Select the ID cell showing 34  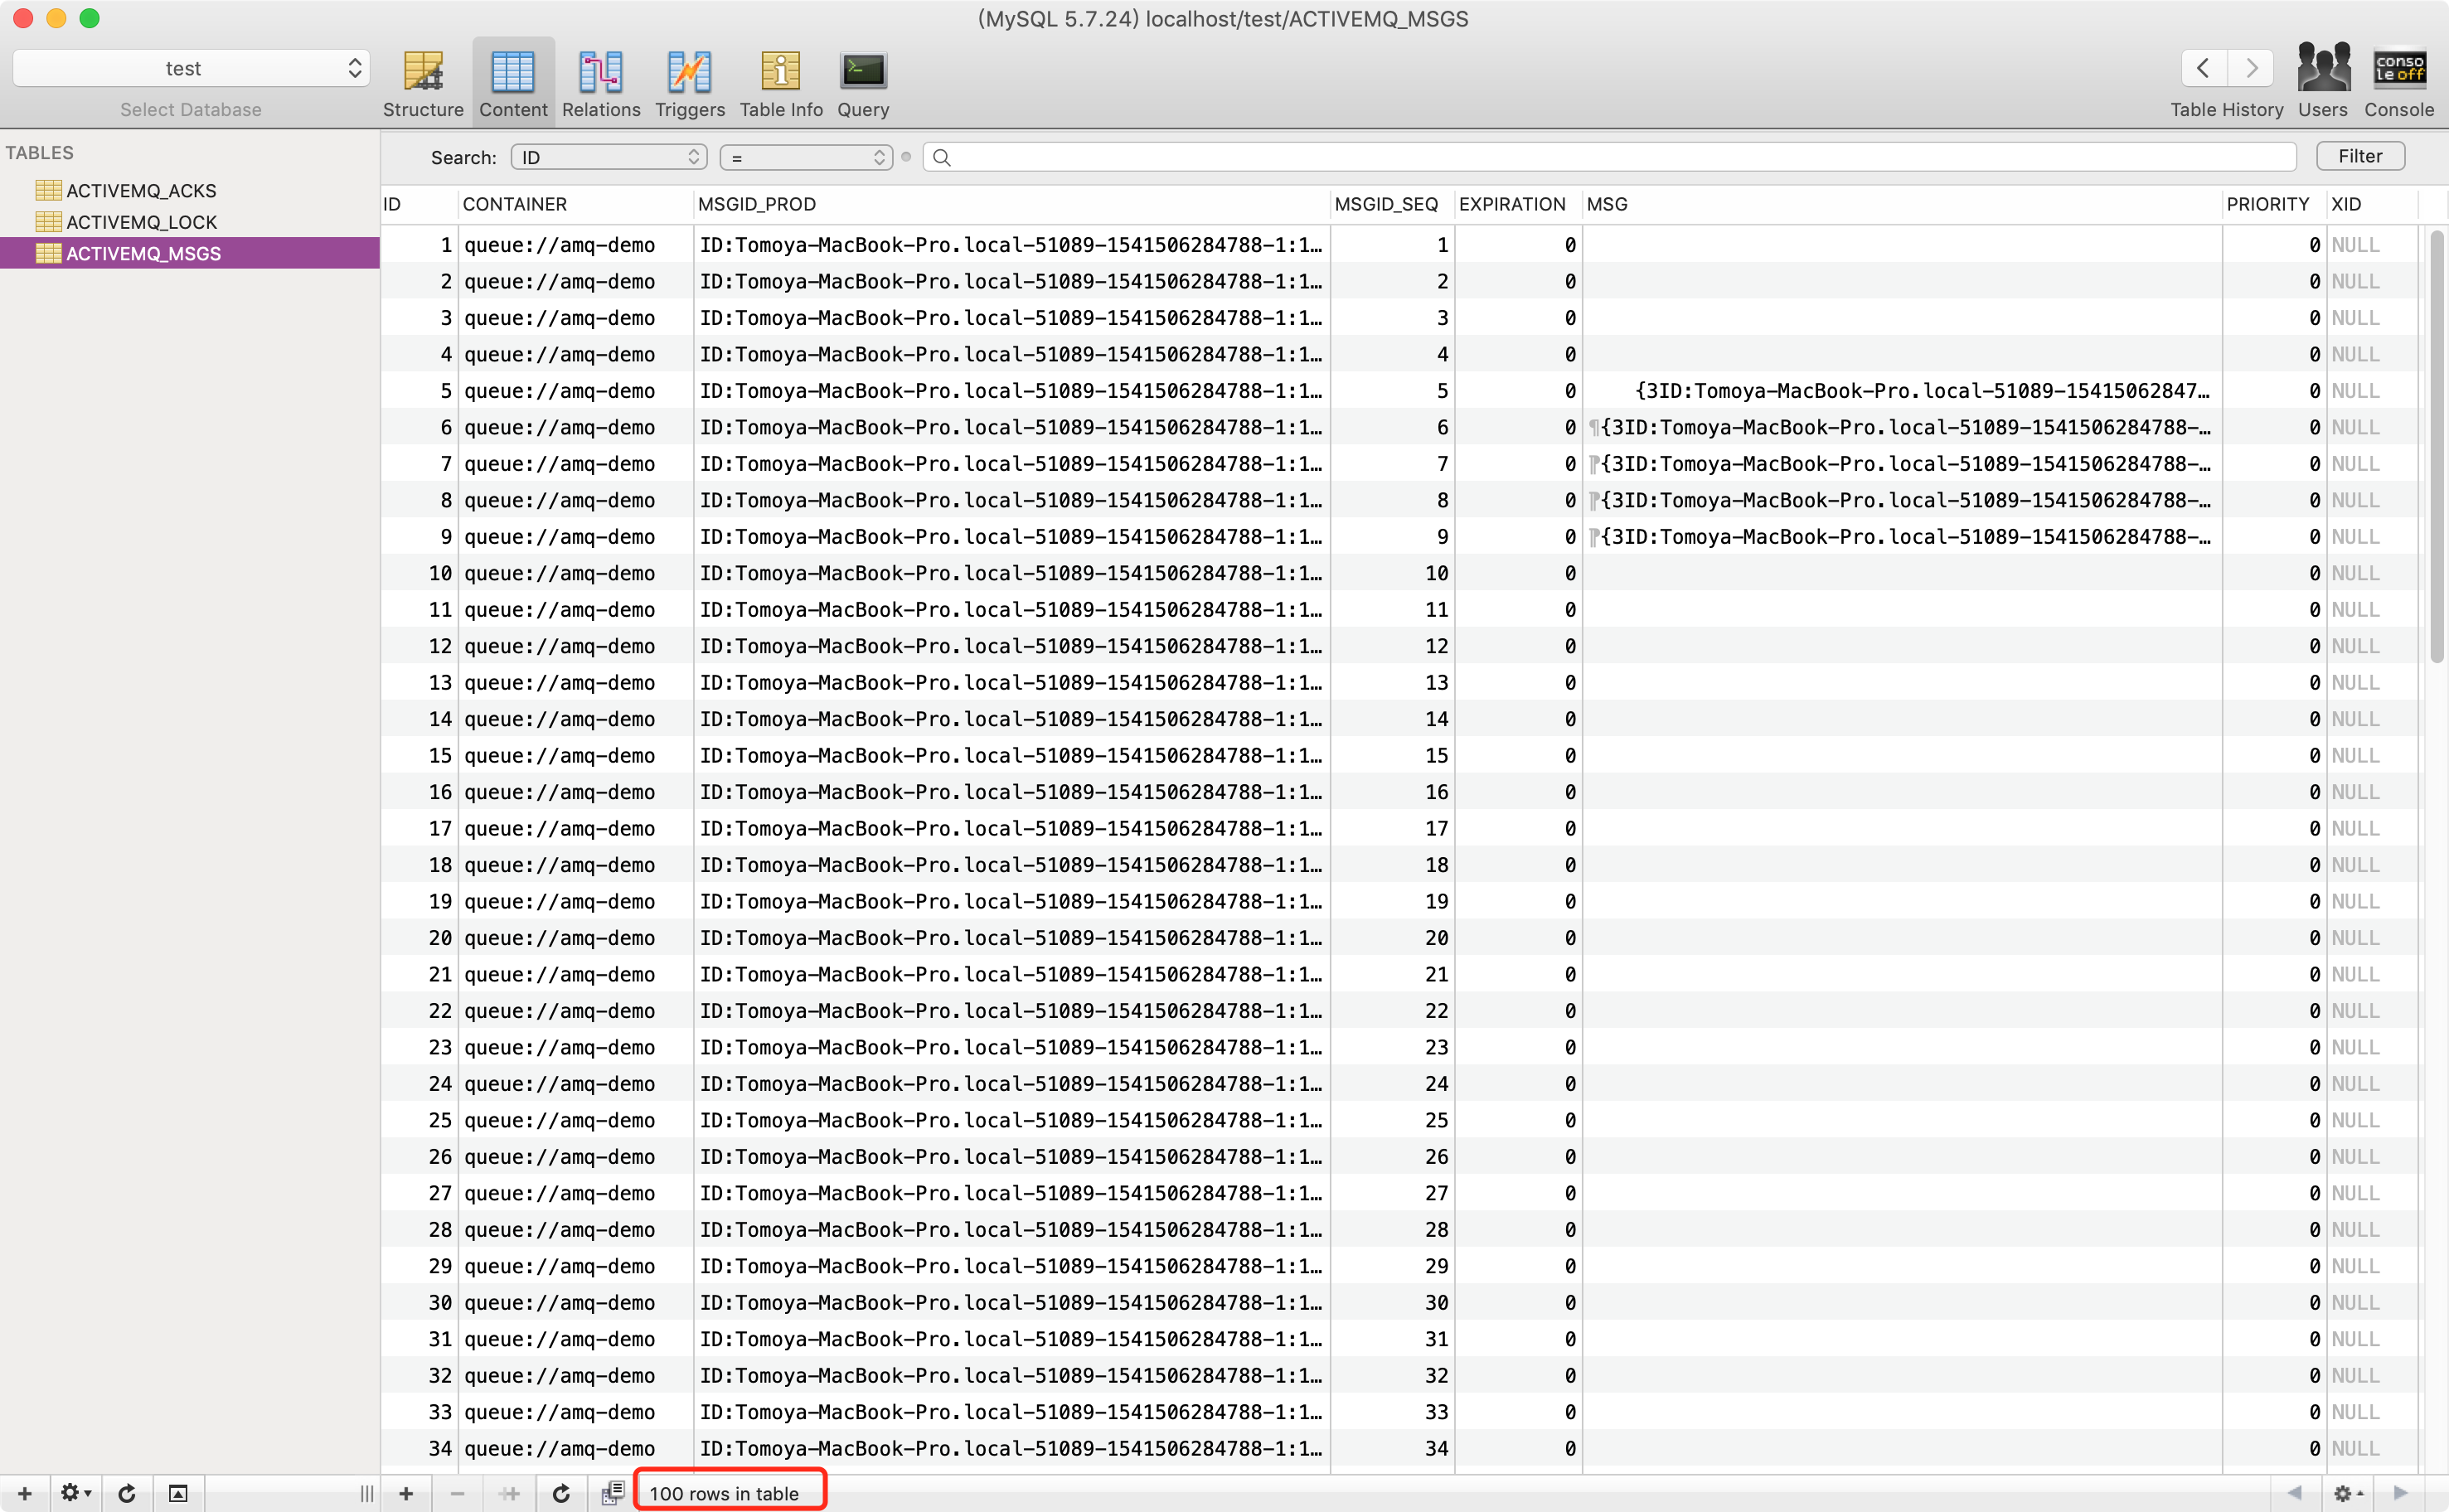[419, 1448]
